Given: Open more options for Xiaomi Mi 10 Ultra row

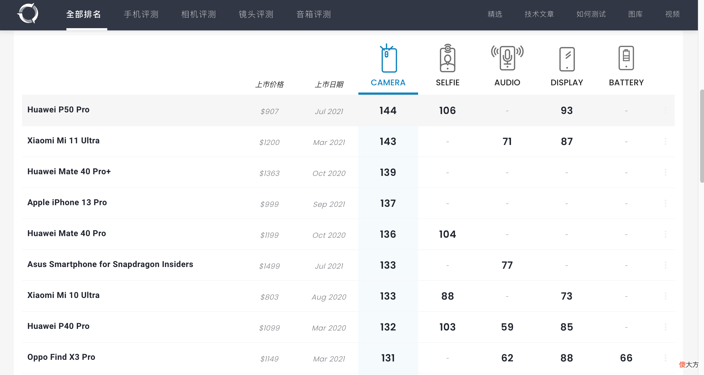Looking at the screenshot, I should point(666,296).
